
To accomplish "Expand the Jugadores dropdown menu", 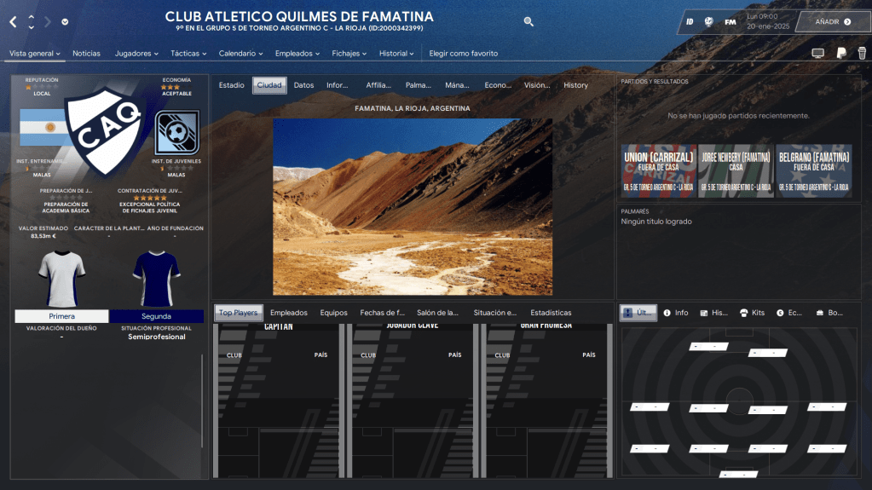I will [x=136, y=54].
